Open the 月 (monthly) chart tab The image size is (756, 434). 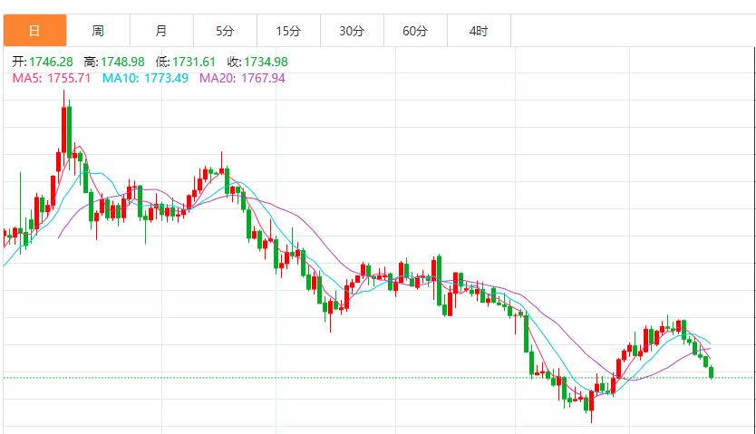pyautogui.click(x=161, y=31)
